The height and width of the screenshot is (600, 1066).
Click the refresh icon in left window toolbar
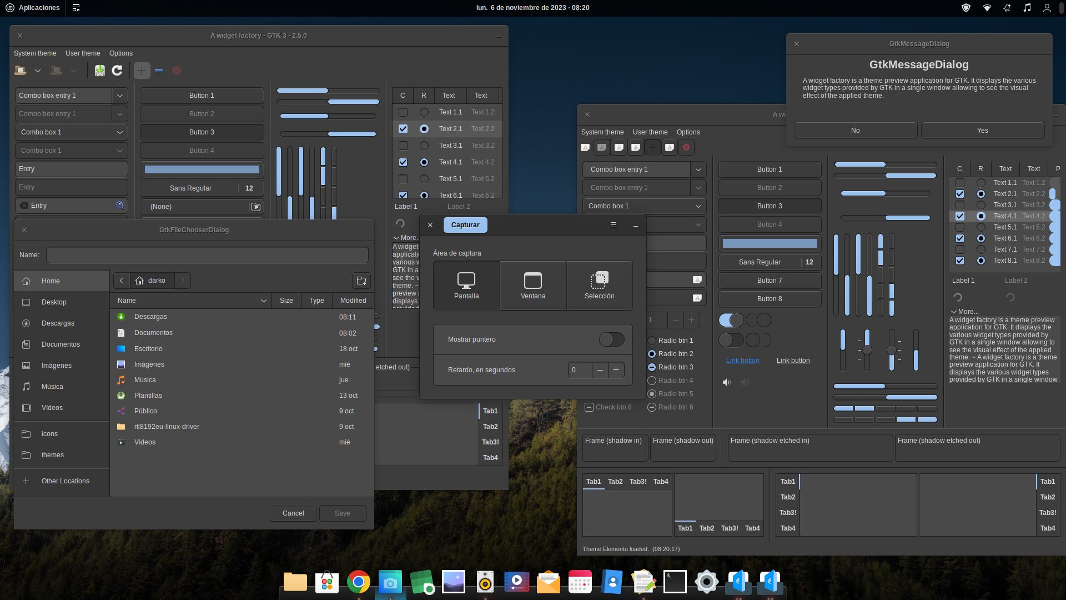tap(117, 71)
